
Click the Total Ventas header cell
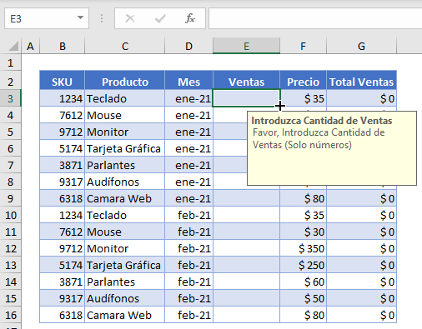(x=361, y=82)
